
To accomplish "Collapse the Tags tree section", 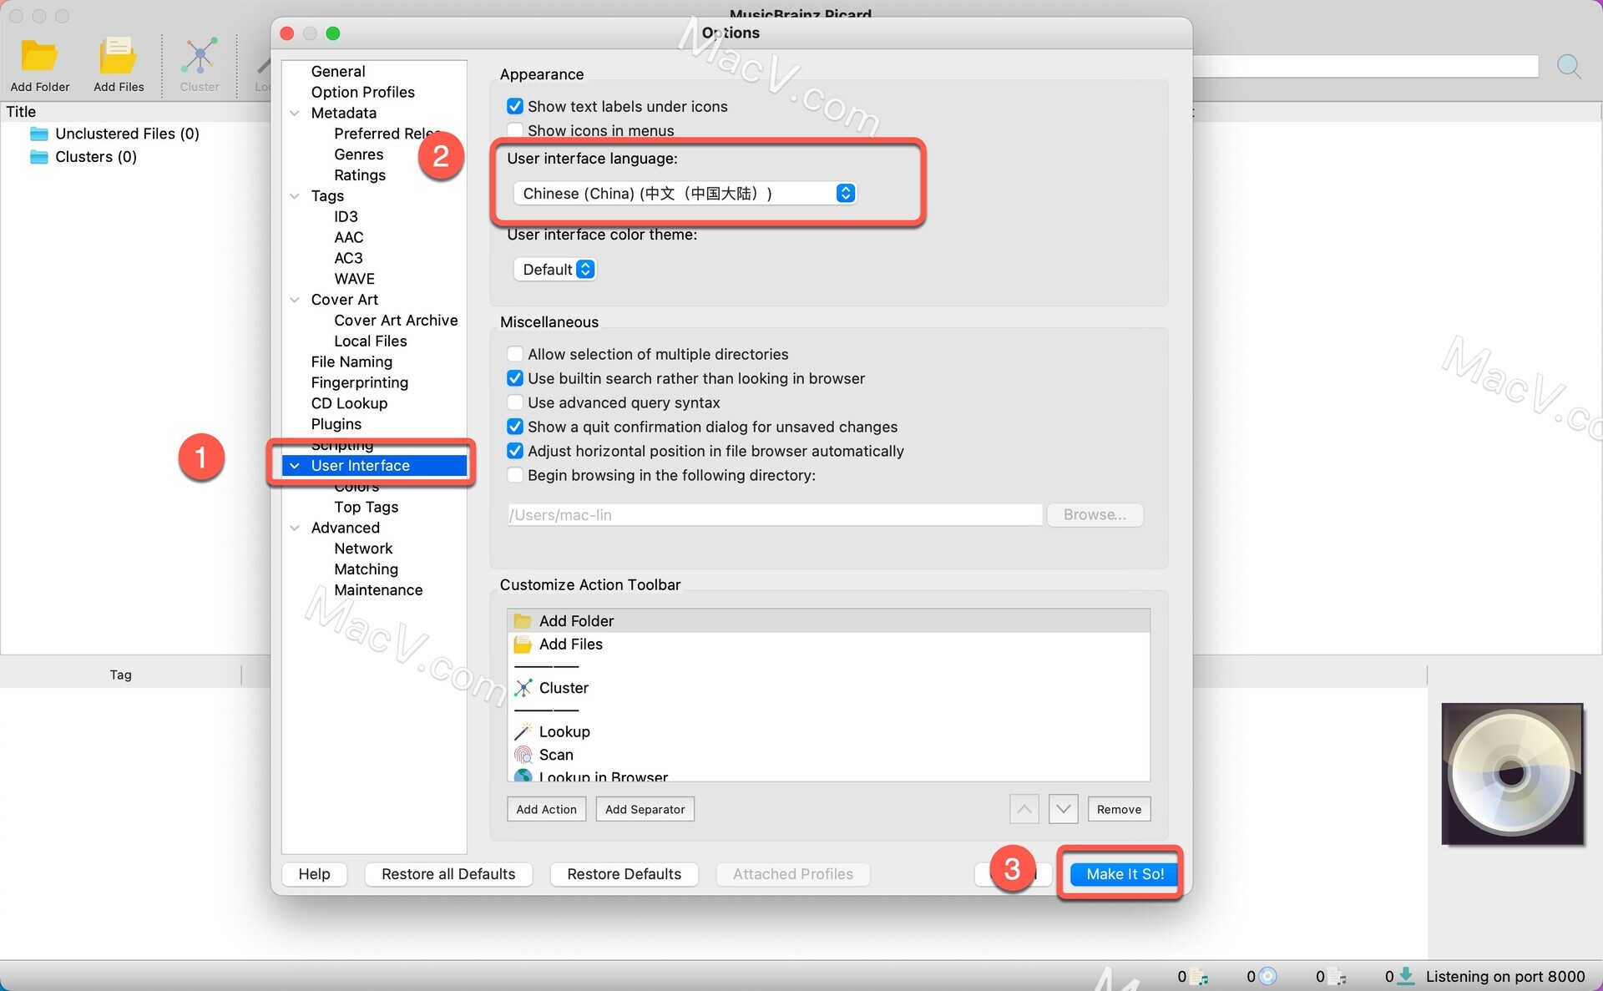I will (x=295, y=196).
